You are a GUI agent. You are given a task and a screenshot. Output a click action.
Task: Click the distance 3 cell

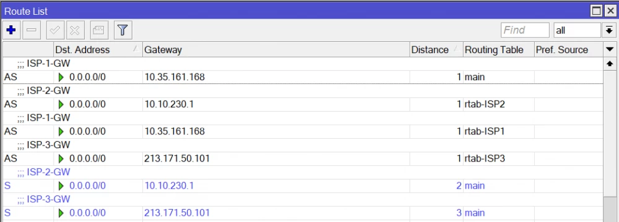tap(436, 213)
